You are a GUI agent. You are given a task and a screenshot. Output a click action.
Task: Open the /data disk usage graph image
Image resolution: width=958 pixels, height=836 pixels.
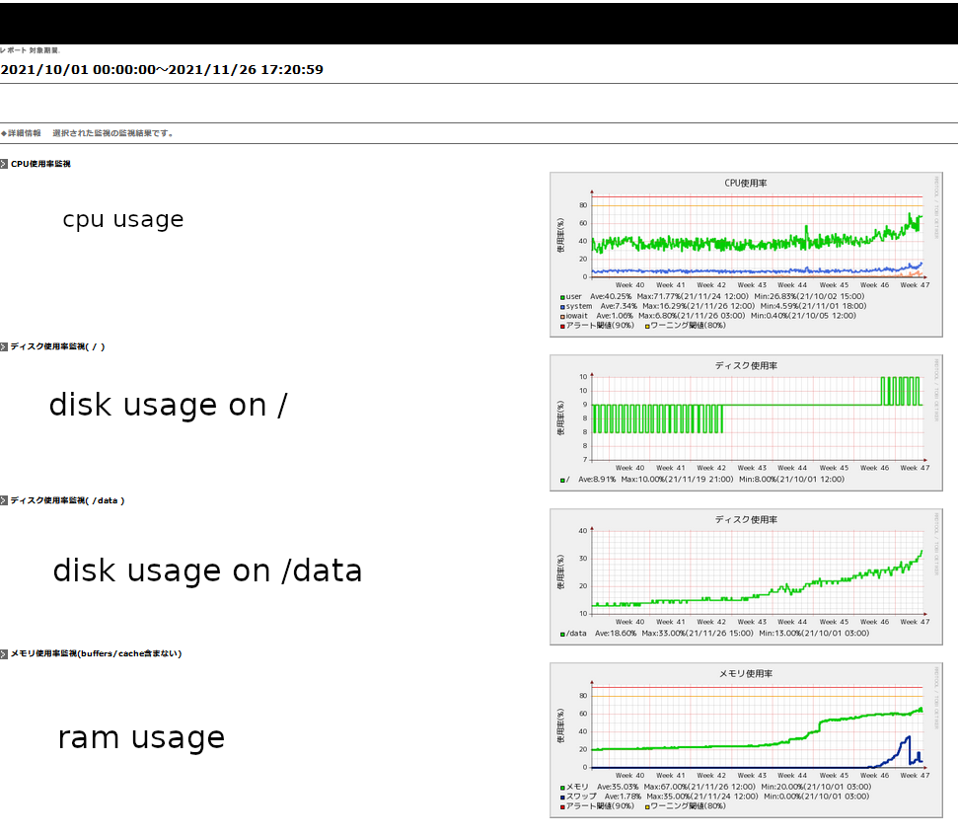pyautogui.click(x=746, y=576)
